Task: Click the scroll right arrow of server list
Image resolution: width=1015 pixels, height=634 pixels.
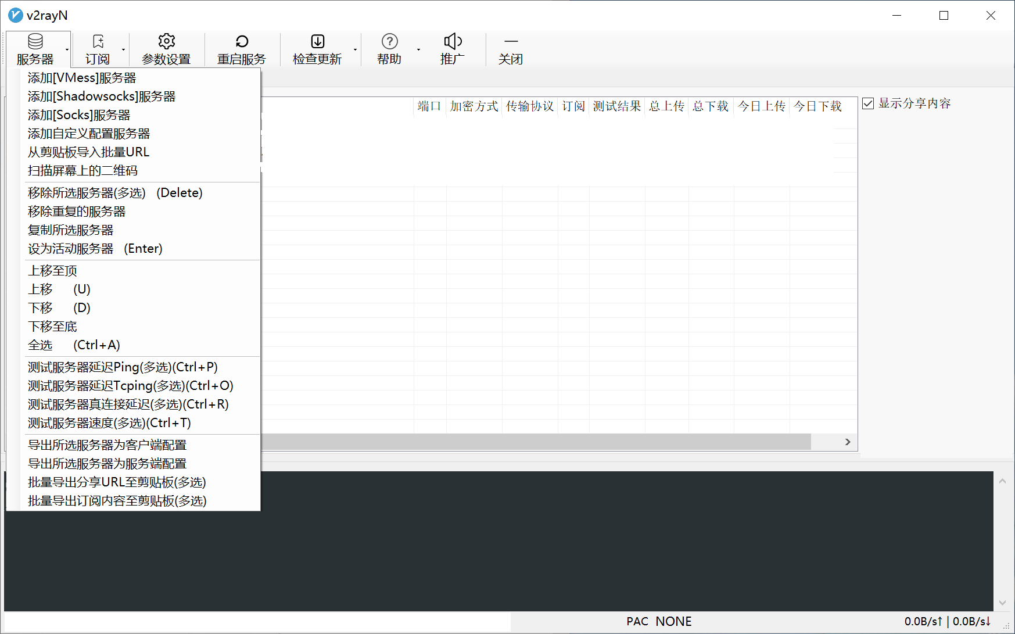Action: (848, 442)
